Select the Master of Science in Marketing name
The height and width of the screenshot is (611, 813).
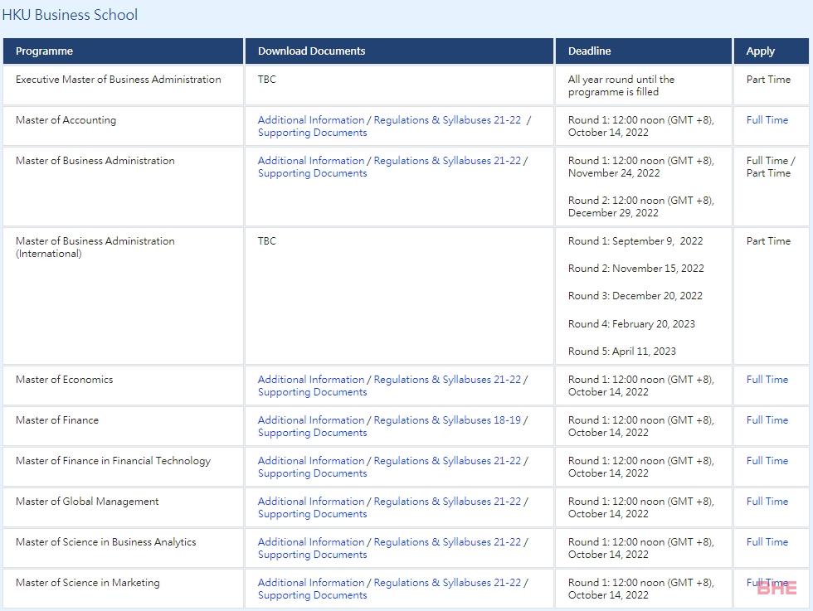click(x=88, y=583)
